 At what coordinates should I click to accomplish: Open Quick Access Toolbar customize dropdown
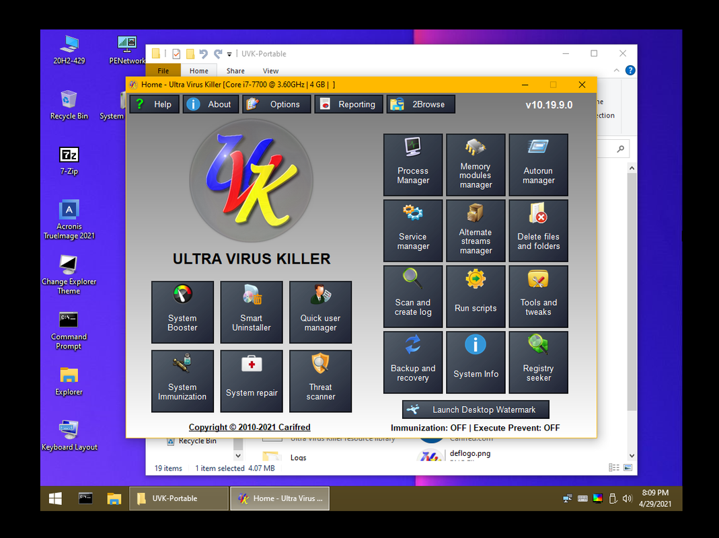tap(229, 54)
